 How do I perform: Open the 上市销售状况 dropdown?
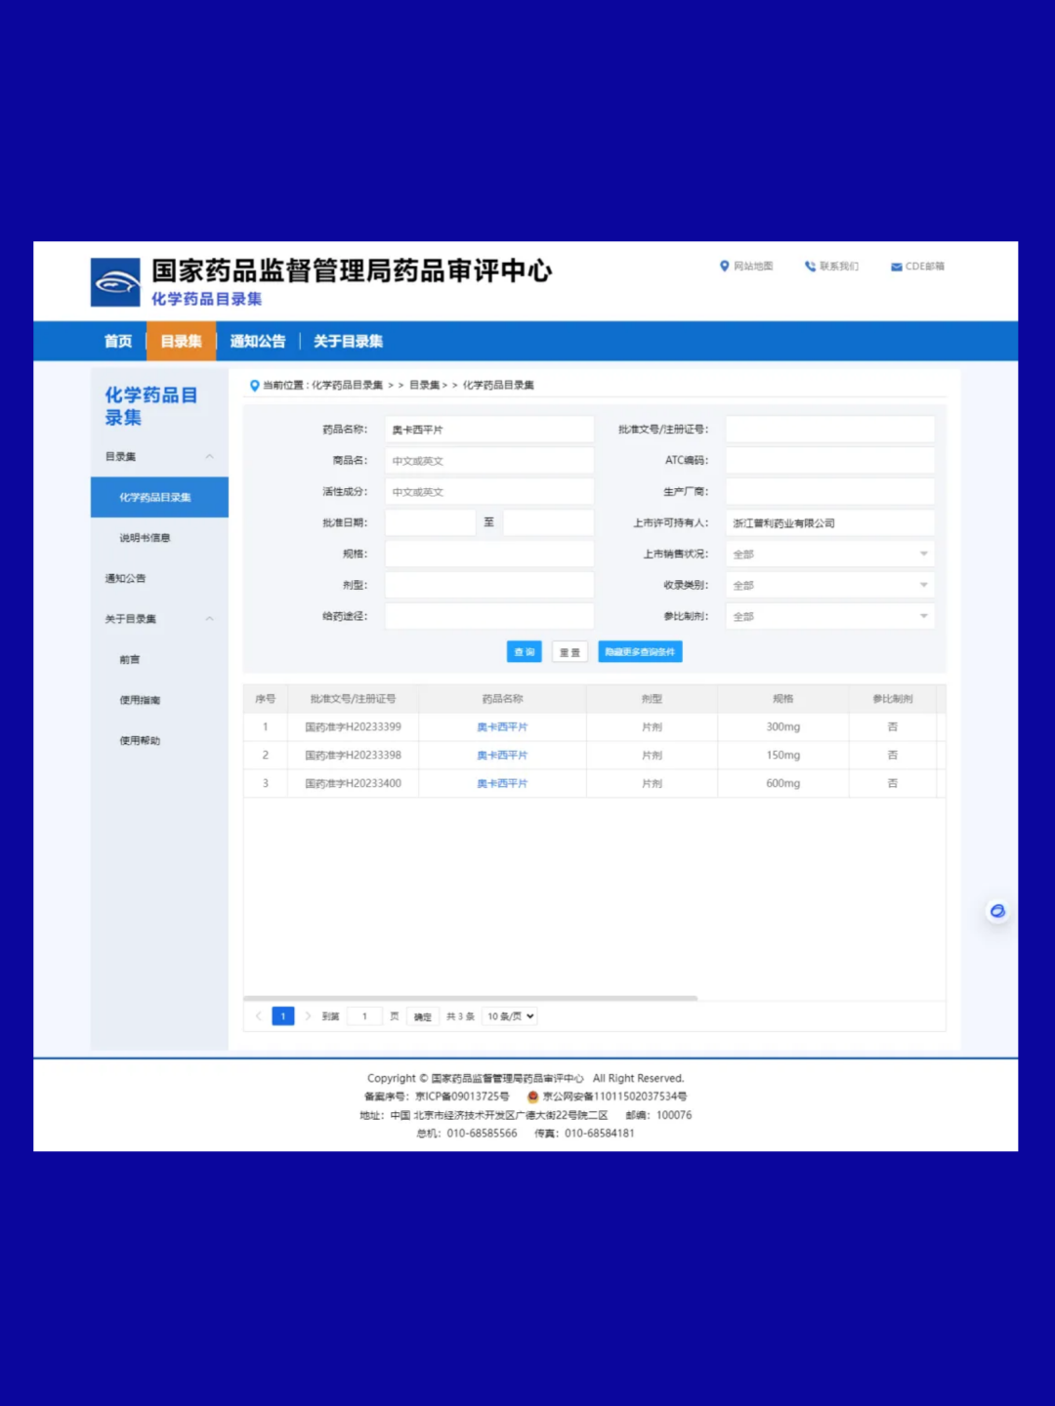[829, 555]
